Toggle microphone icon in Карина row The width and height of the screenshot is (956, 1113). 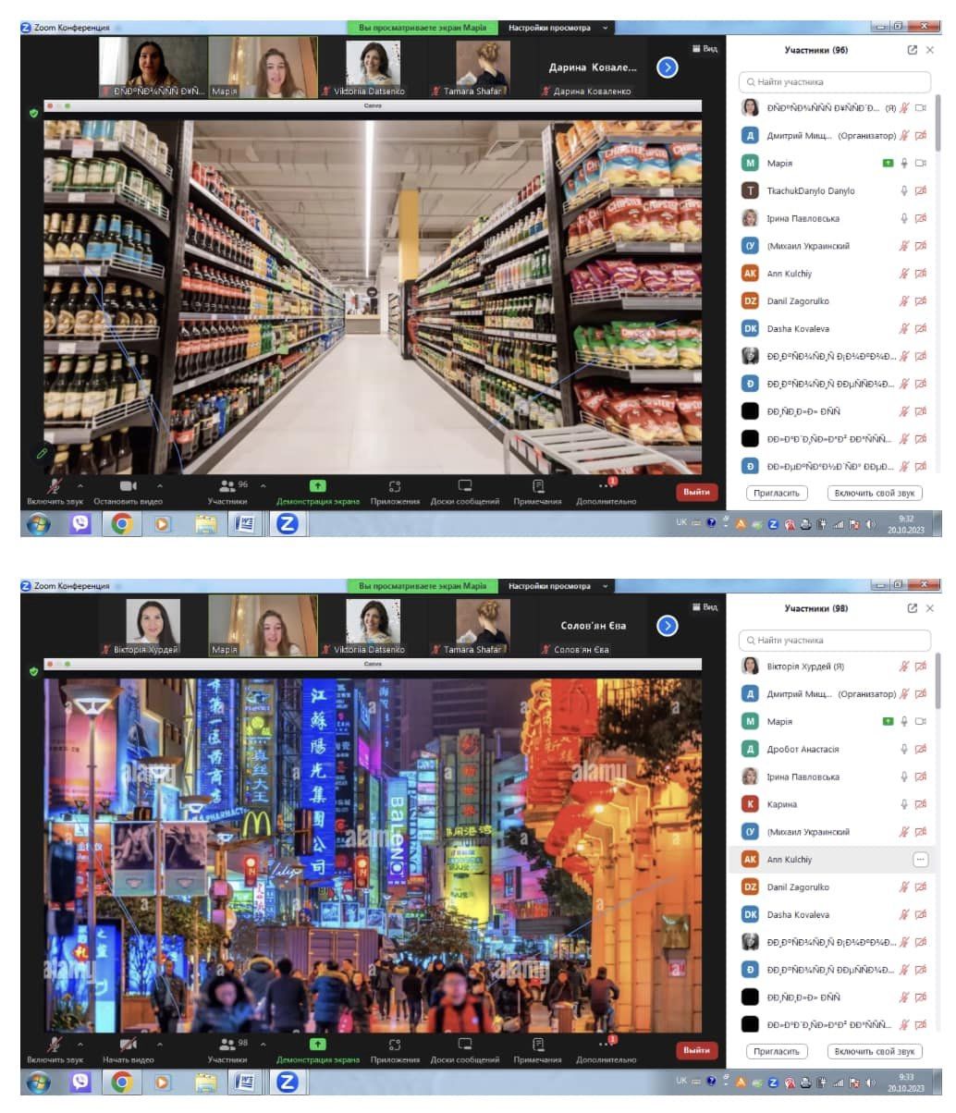[x=904, y=804]
